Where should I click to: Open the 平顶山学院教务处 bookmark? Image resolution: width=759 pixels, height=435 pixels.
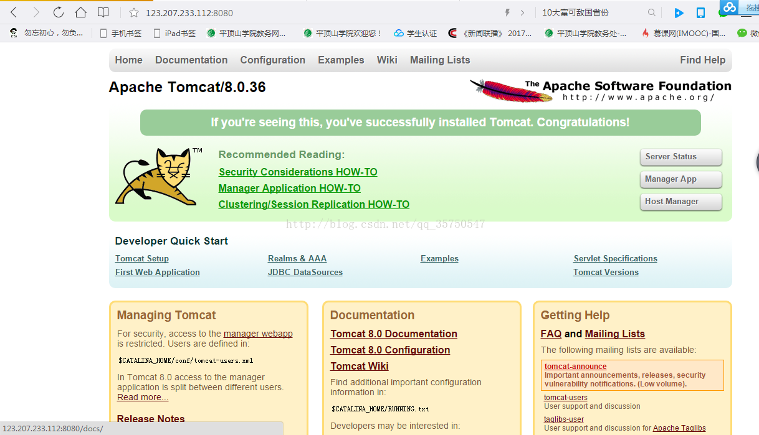tap(586, 33)
